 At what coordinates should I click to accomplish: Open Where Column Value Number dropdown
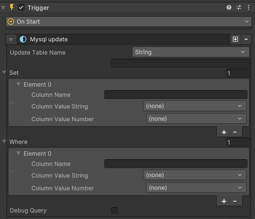point(196,188)
